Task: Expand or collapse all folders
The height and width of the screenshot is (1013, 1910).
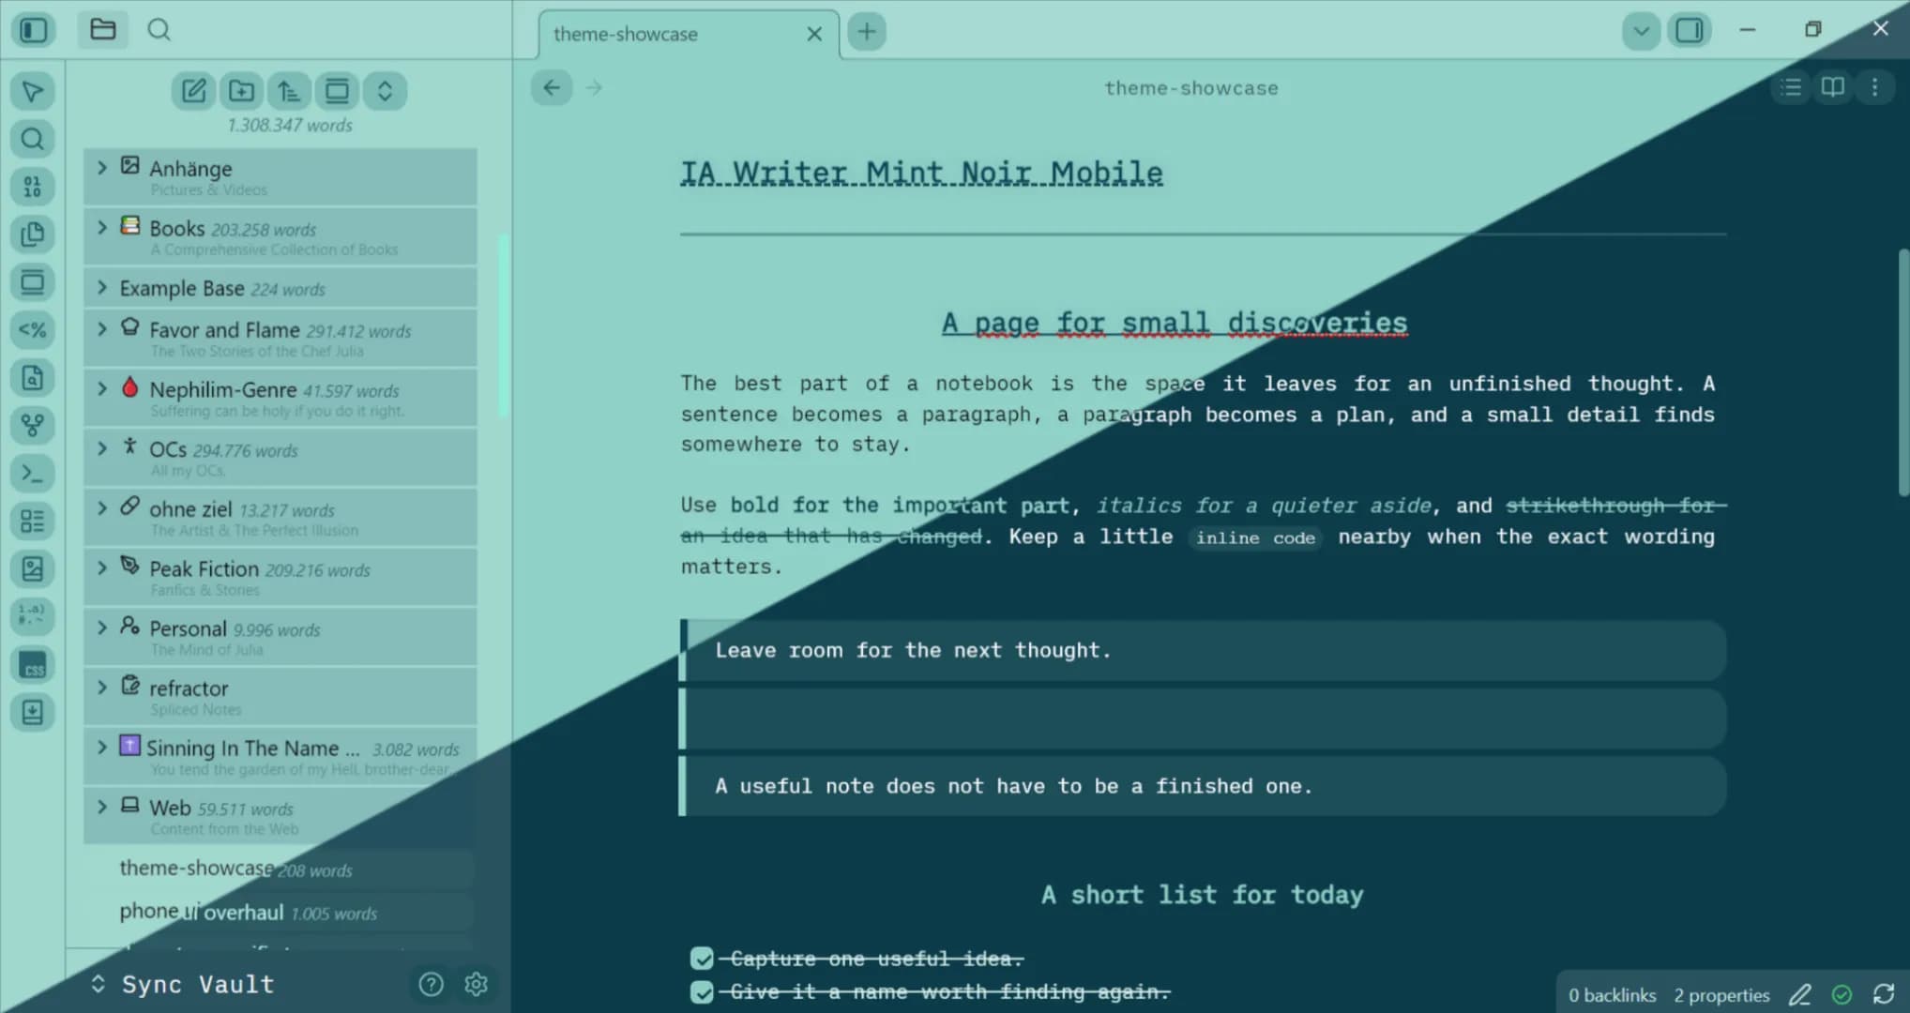Action: (x=385, y=91)
